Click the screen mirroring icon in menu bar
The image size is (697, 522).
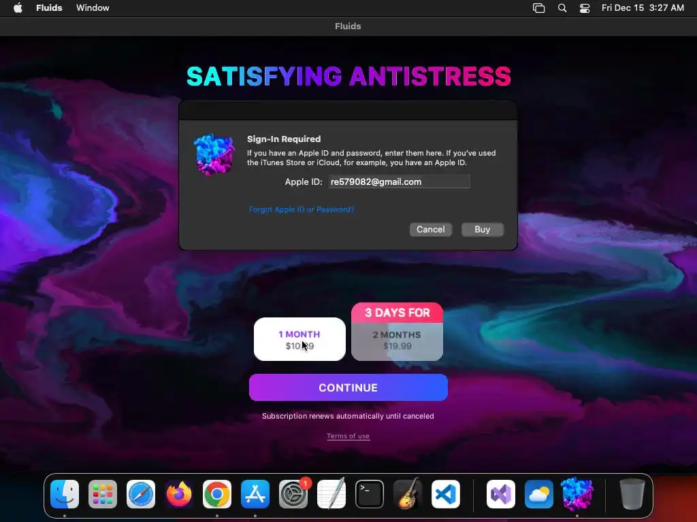click(x=539, y=8)
